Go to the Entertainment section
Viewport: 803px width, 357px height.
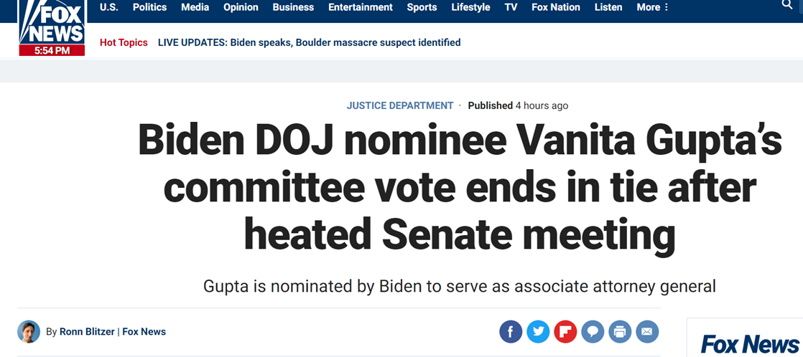[x=361, y=7]
